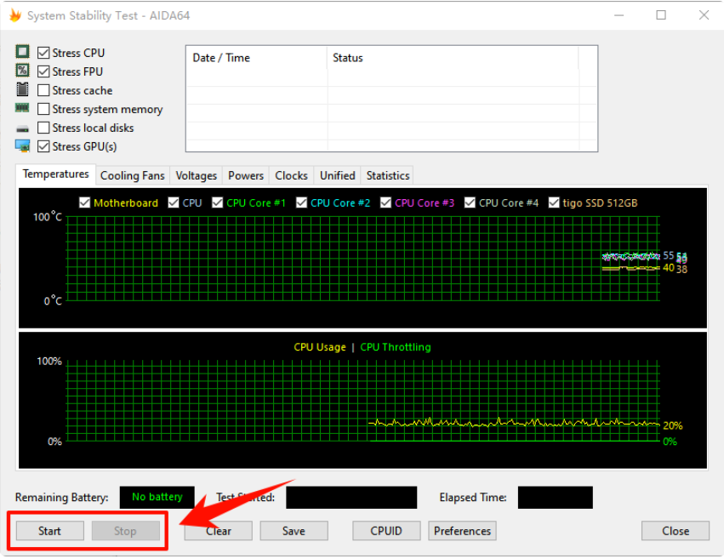The image size is (724, 559).
Task: Click the FPU percent icon
Action: coord(22,71)
